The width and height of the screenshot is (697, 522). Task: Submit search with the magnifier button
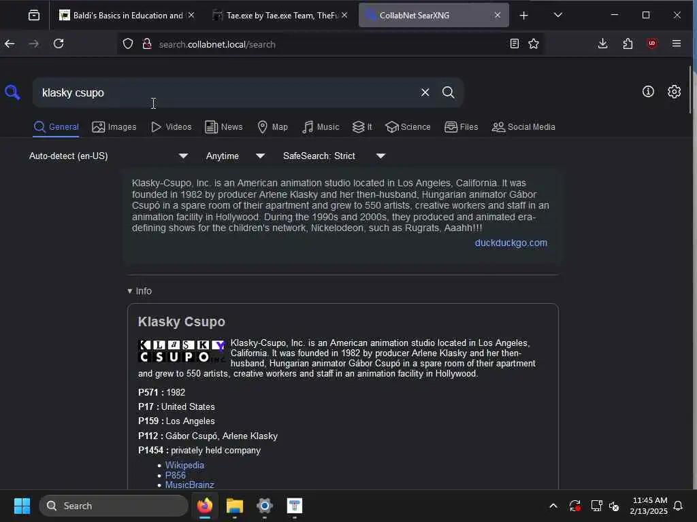tap(449, 92)
